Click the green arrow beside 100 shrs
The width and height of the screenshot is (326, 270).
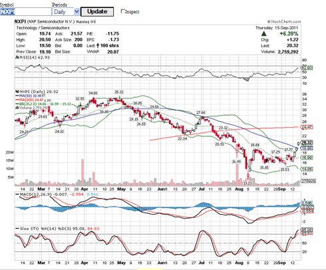[x=98, y=46]
